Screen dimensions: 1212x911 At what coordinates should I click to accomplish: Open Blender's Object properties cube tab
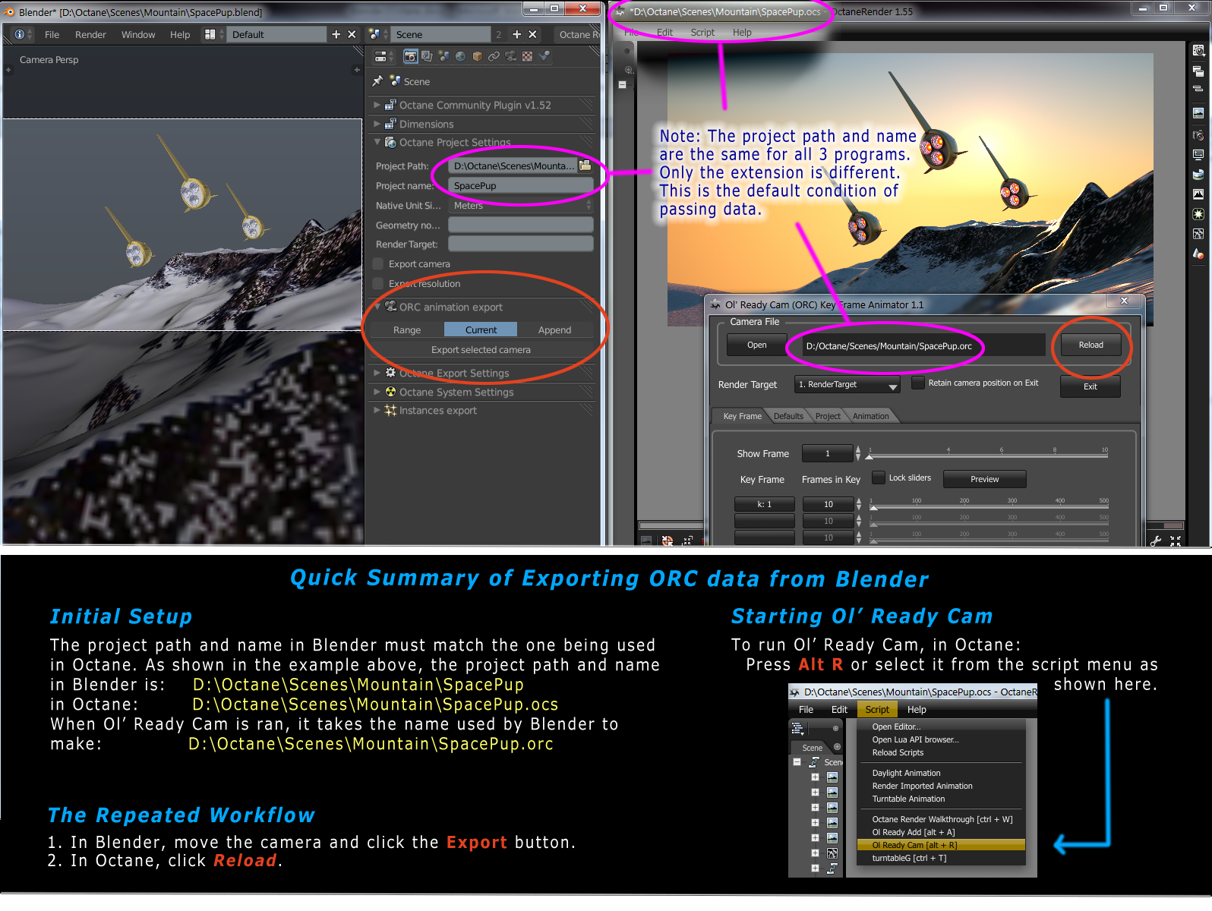(477, 56)
